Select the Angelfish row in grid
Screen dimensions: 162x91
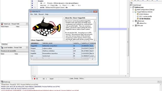[x=62, y=53]
